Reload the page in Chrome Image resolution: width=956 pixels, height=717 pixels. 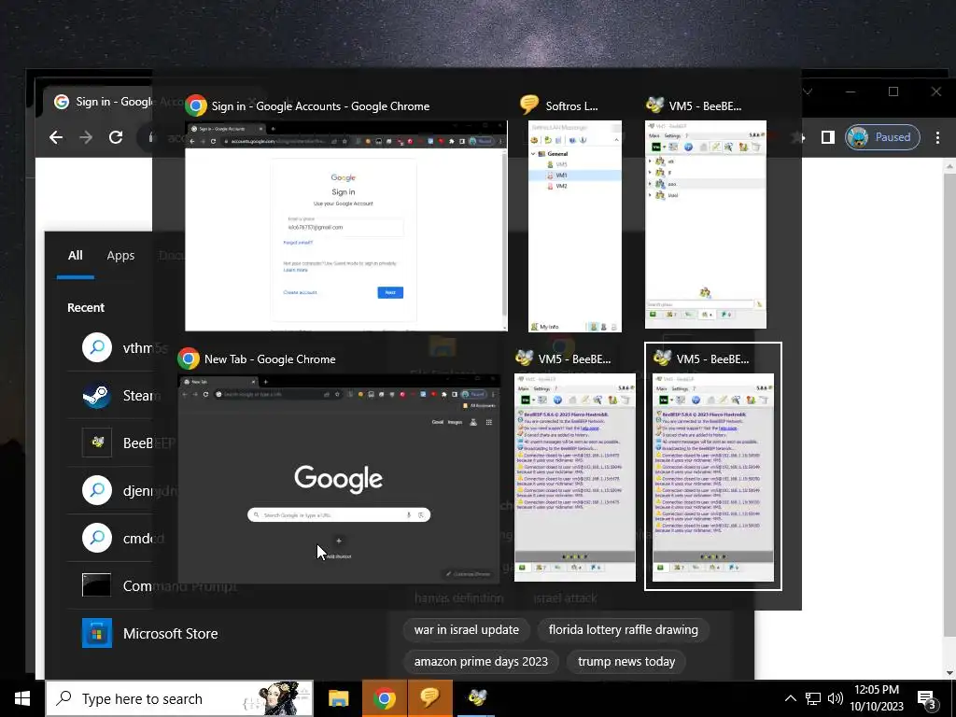116,137
